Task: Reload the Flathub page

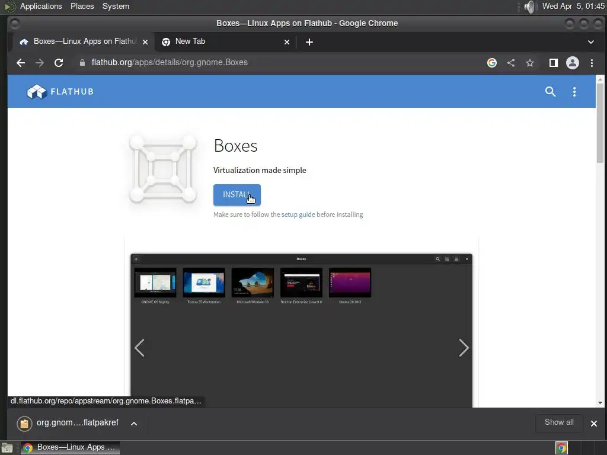Action: (59, 63)
